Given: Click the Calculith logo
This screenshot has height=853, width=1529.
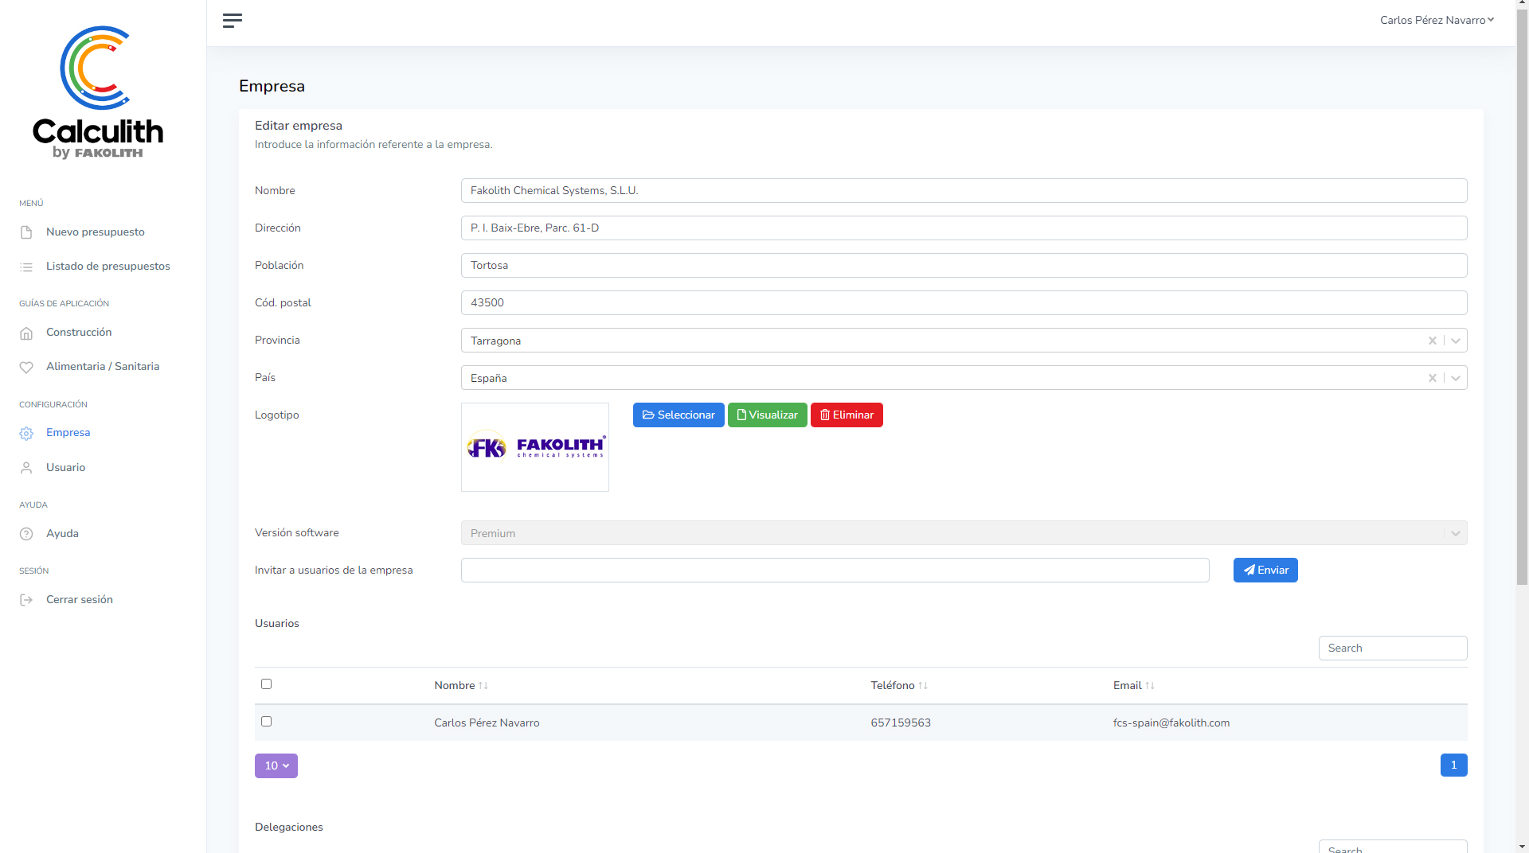Looking at the screenshot, I should pos(98,92).
